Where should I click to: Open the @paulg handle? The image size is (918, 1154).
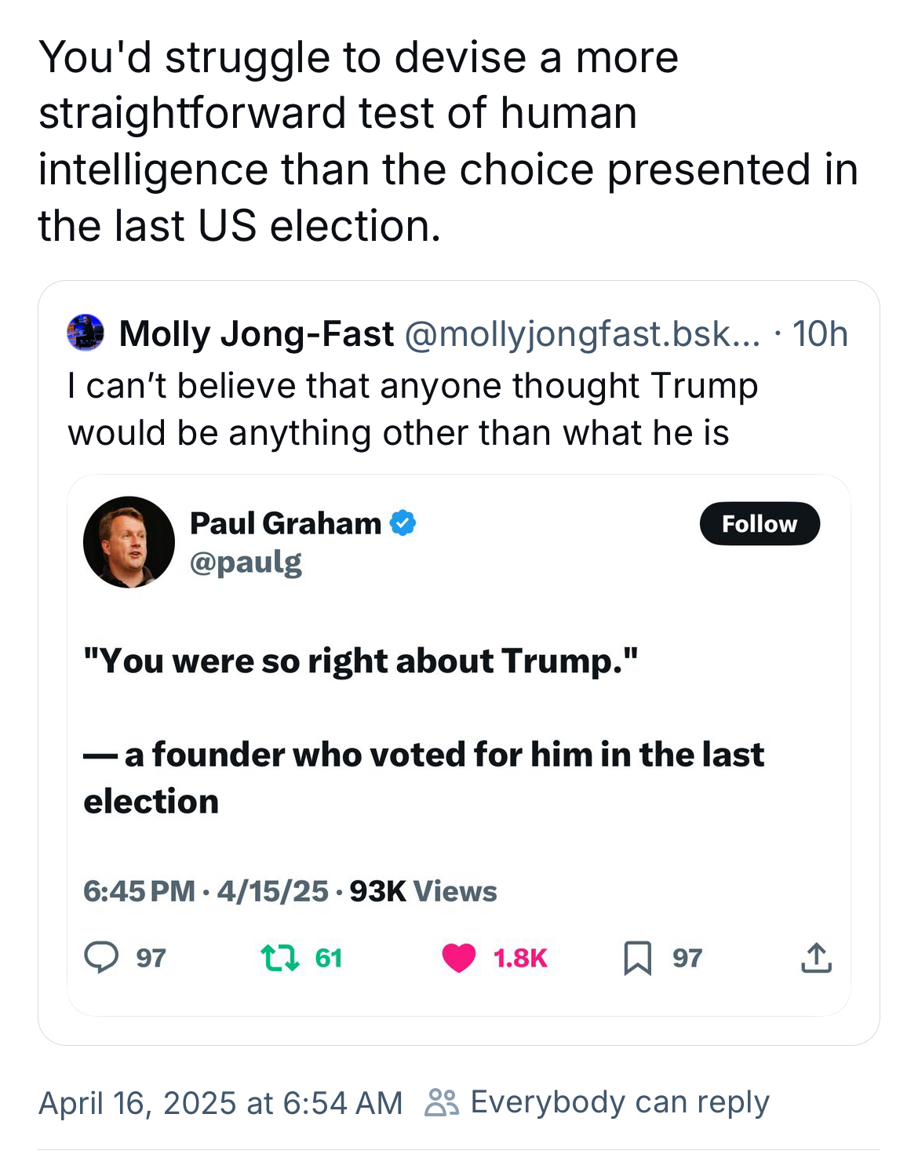[x=246, y=562]
